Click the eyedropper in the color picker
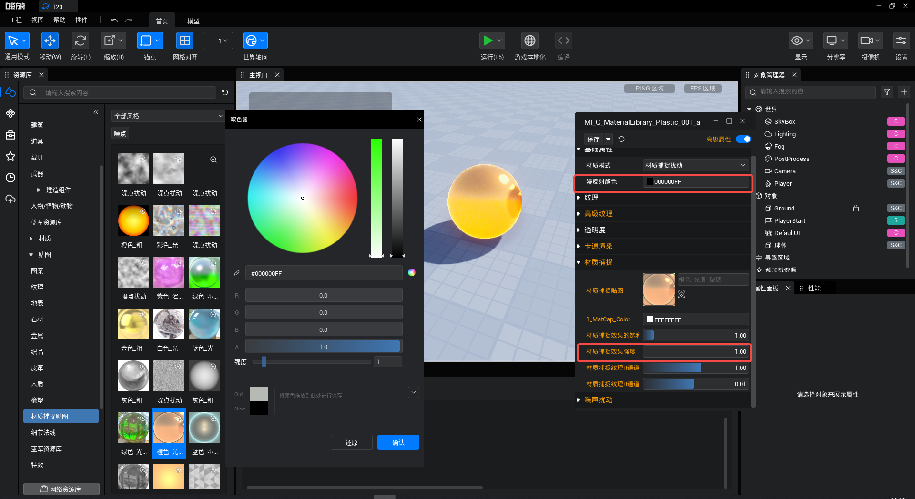 click(x=237, y=273)
